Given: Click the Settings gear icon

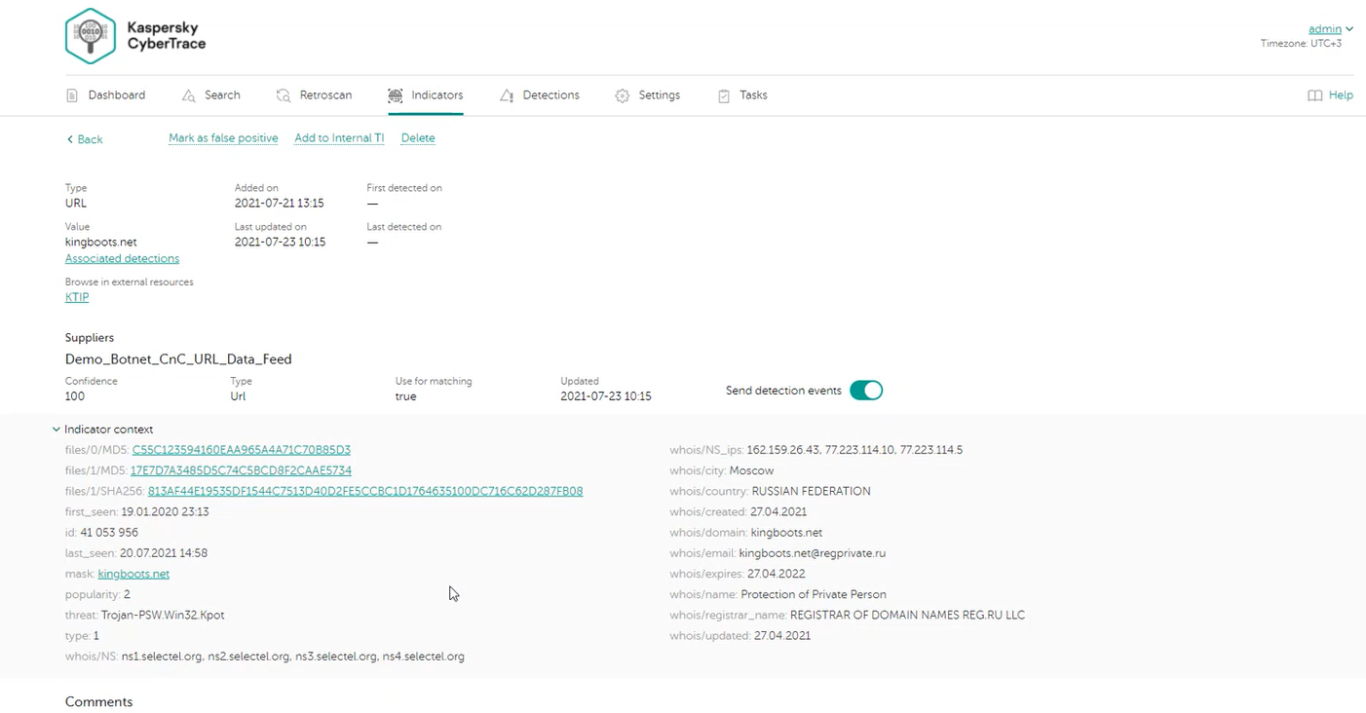Looking at the screenshot, I should click(x=623, y=95).
